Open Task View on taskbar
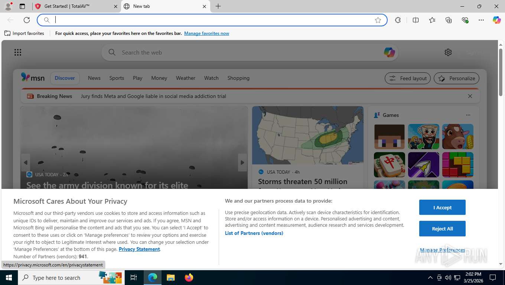 pyautogui.click(x=134, y=278)
